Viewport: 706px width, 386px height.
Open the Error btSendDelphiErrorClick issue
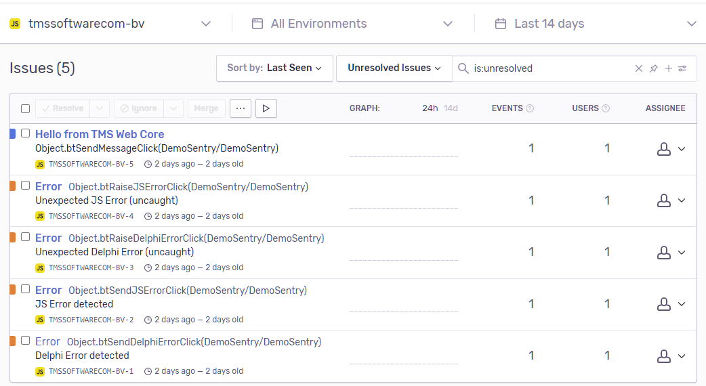click(x=178, y=342)
